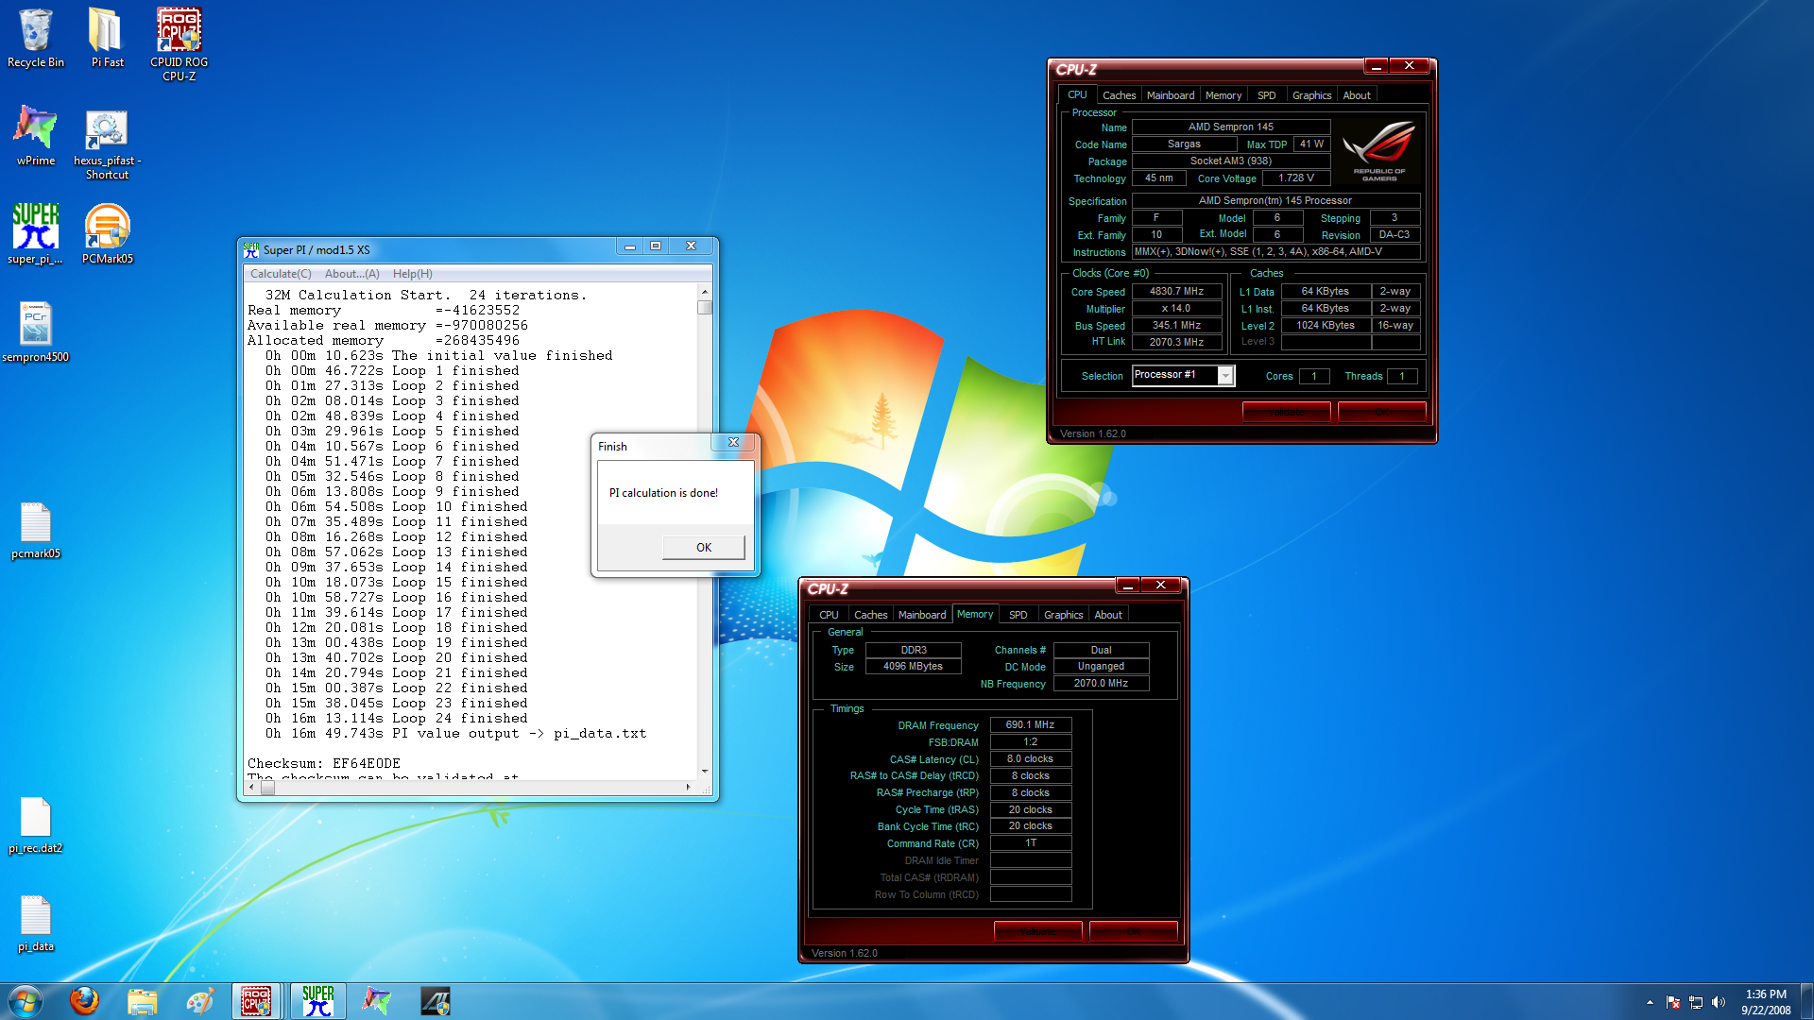Switch to SPD tab in bottom CPU-Z window
Screen dimensions: 1814x1020
click(1018, 615)
